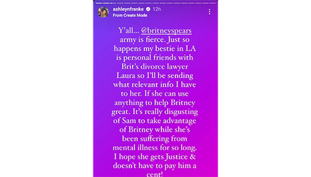Tap the word Y'all... in the story

click(x=128, y=31)
